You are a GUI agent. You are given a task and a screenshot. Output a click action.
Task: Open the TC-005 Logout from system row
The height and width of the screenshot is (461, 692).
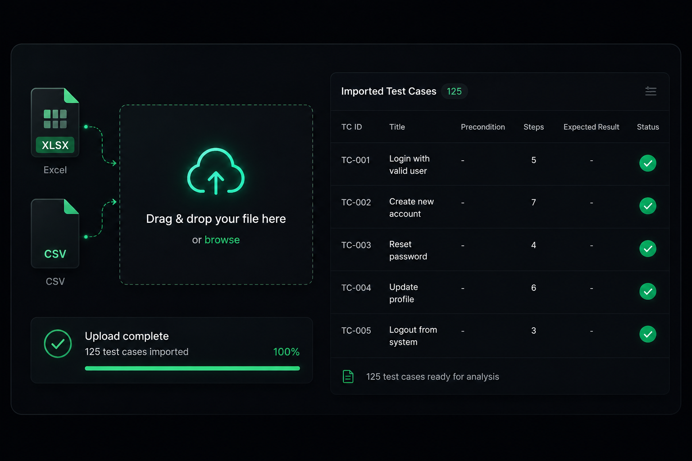[x=500, y=335]
